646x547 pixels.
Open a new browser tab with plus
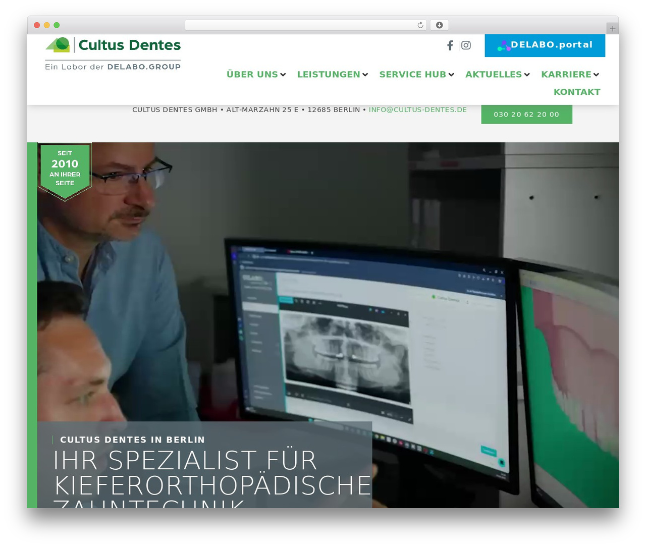pyautogui.click(x=613, y=29)
